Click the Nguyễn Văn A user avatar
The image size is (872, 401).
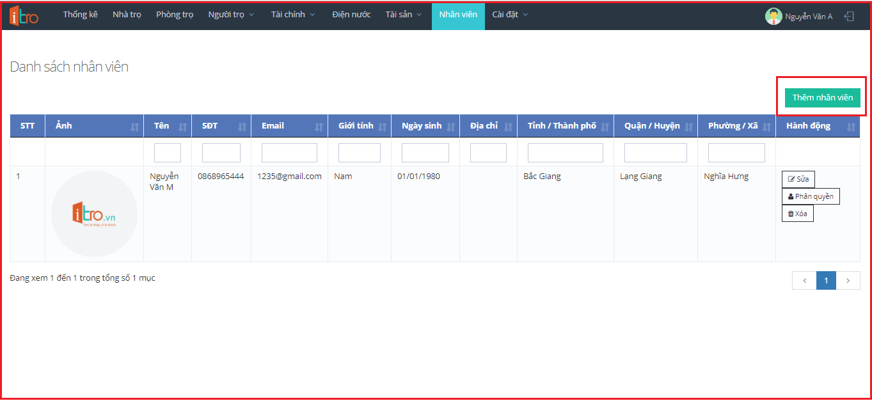[x=773, y=17]
